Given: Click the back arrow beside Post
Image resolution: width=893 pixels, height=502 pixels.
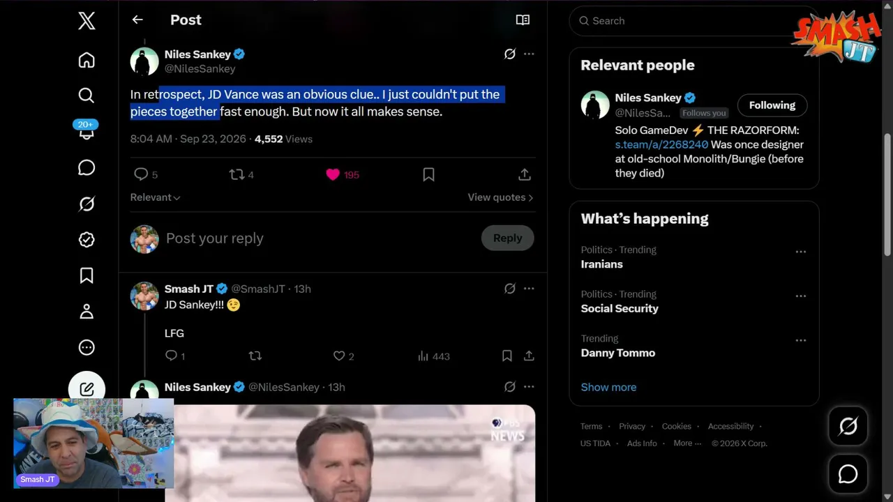Looking at the screenshot, I should pyautogui.click(x=137, y=20).
